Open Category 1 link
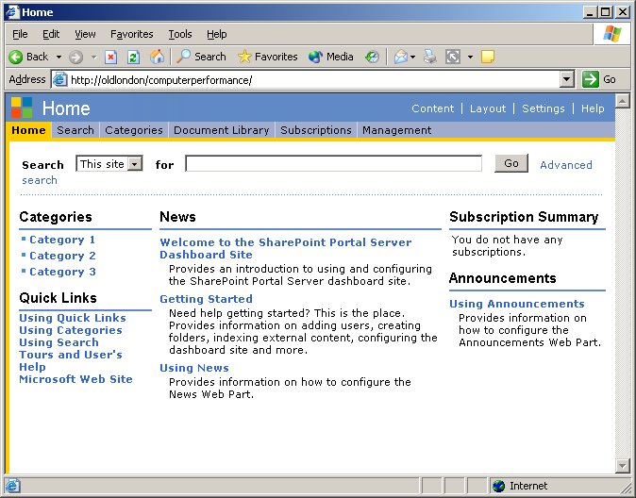Screen dimensions: 636x498 click(x=62, y=240)
